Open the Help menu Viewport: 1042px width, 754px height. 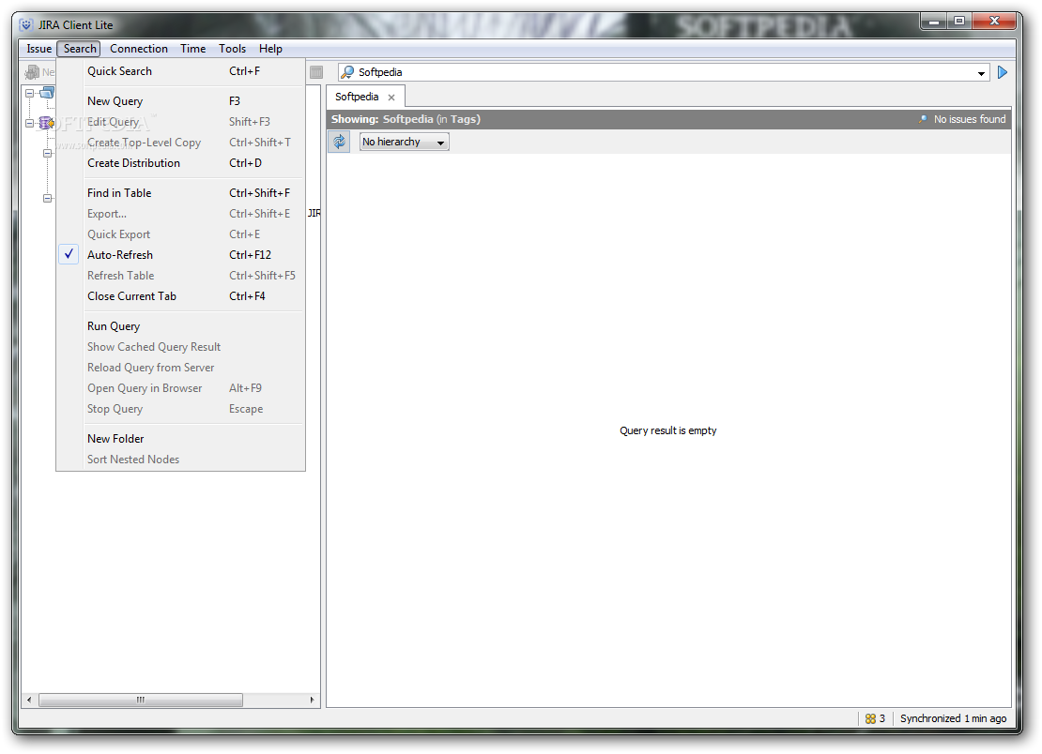point(270,49)
